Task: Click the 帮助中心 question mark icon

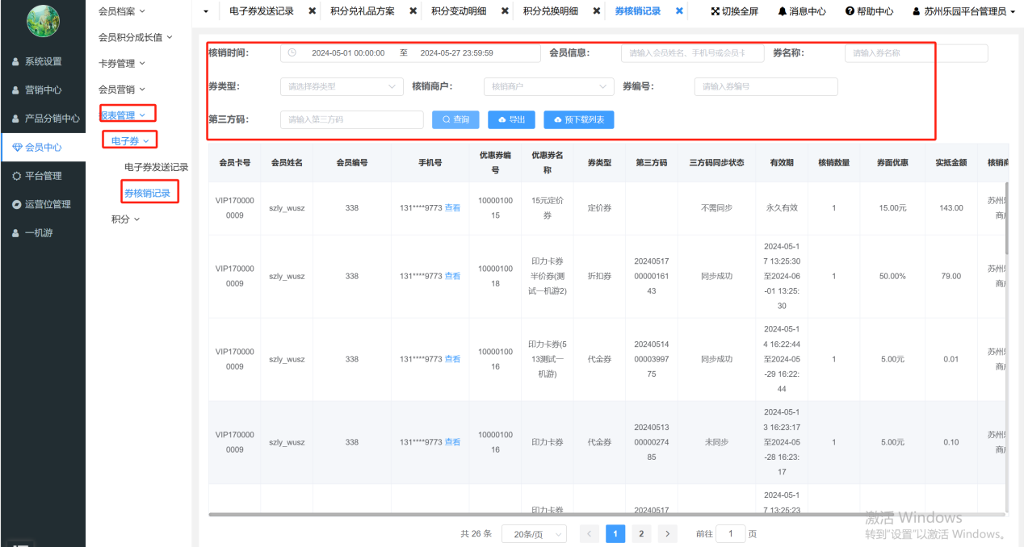Action: pyautogui.click(x=850, y=12)
